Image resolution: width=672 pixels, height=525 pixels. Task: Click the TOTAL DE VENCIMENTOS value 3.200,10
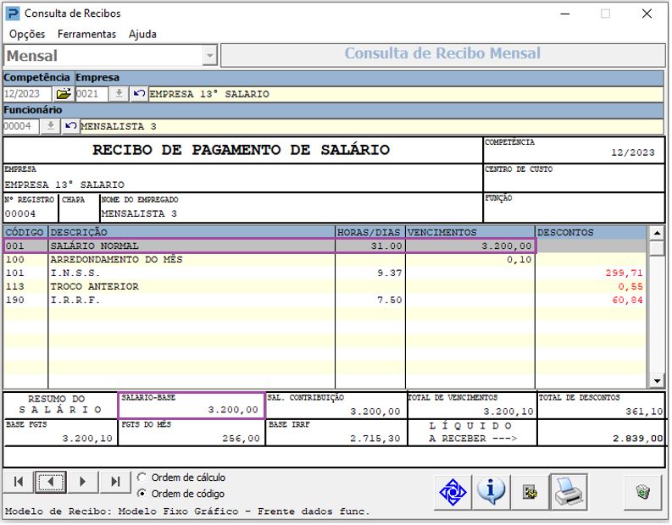(x=508, y=412)
